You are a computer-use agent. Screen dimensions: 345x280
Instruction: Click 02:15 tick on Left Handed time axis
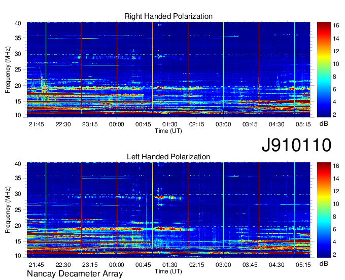pos(197,265)
